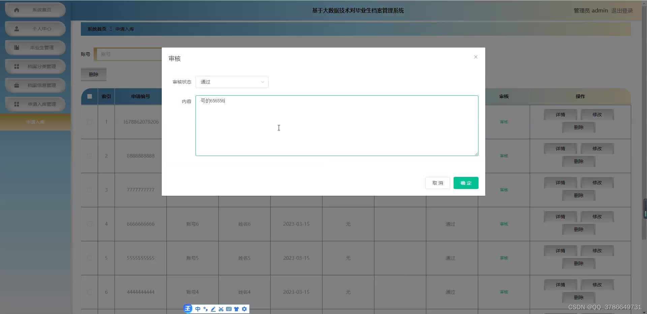Click 删除 for row 3

(579, 195)
